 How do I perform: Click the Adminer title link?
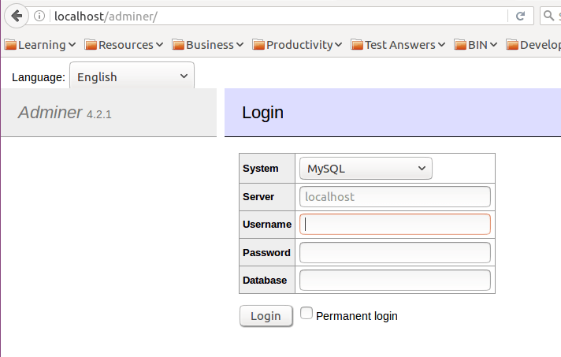(x=50, y=113)
